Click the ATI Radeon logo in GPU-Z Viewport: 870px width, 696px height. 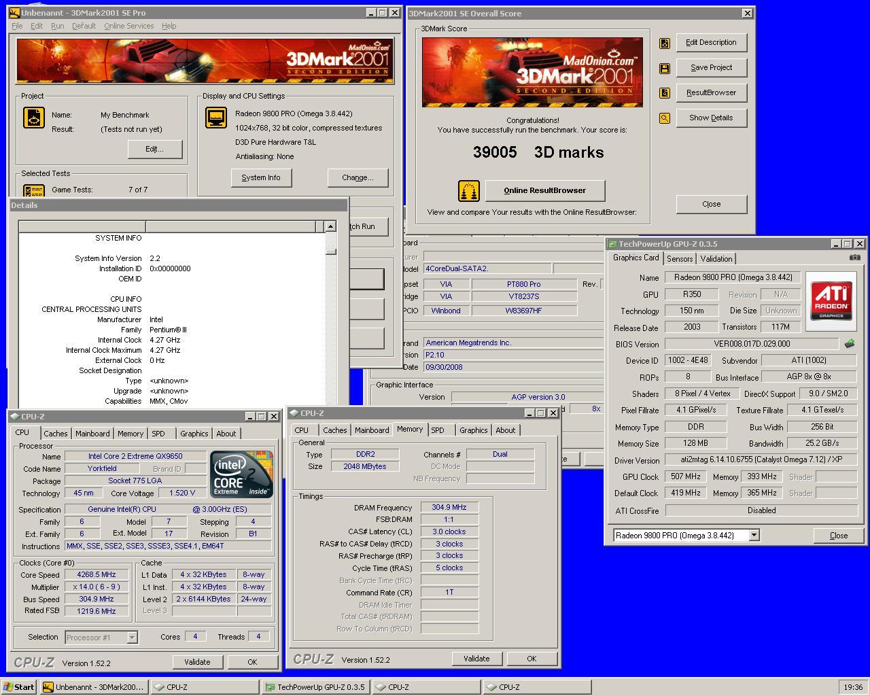pyautogui.click(x=831, y=302)
